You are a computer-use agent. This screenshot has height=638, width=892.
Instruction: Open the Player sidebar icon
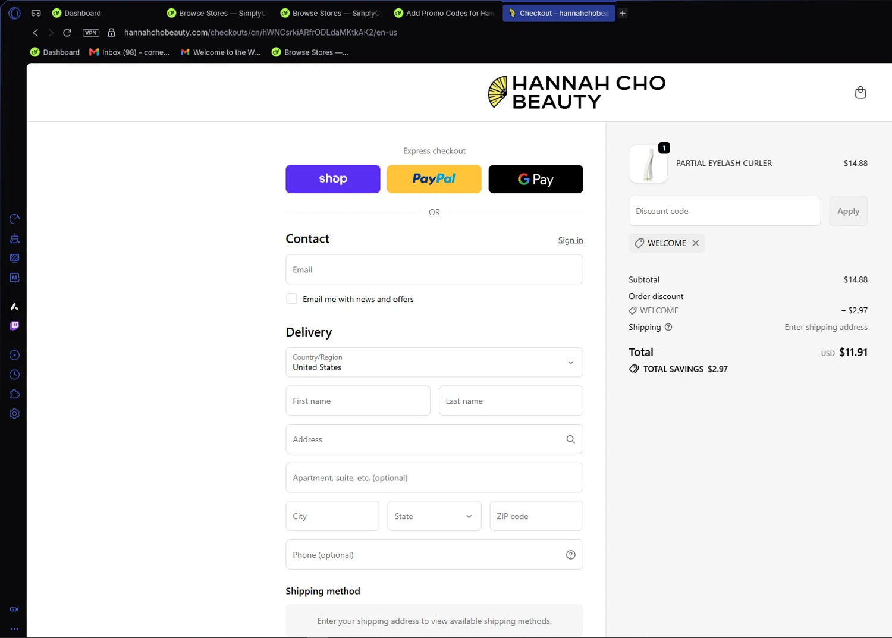click(x=15, y=356)
